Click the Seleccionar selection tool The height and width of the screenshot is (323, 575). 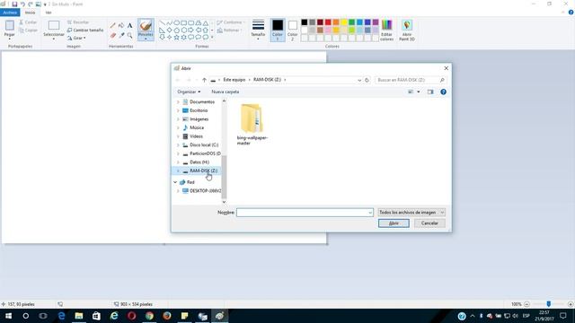click(x=54, y=29)
